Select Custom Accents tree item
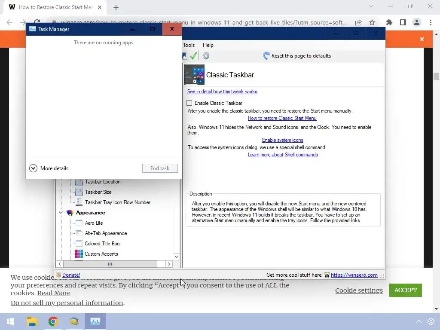 coord(101,254)
